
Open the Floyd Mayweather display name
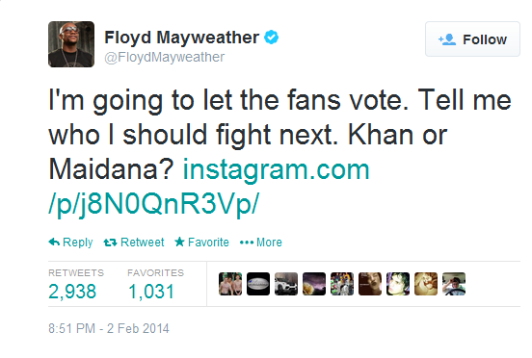181,38
